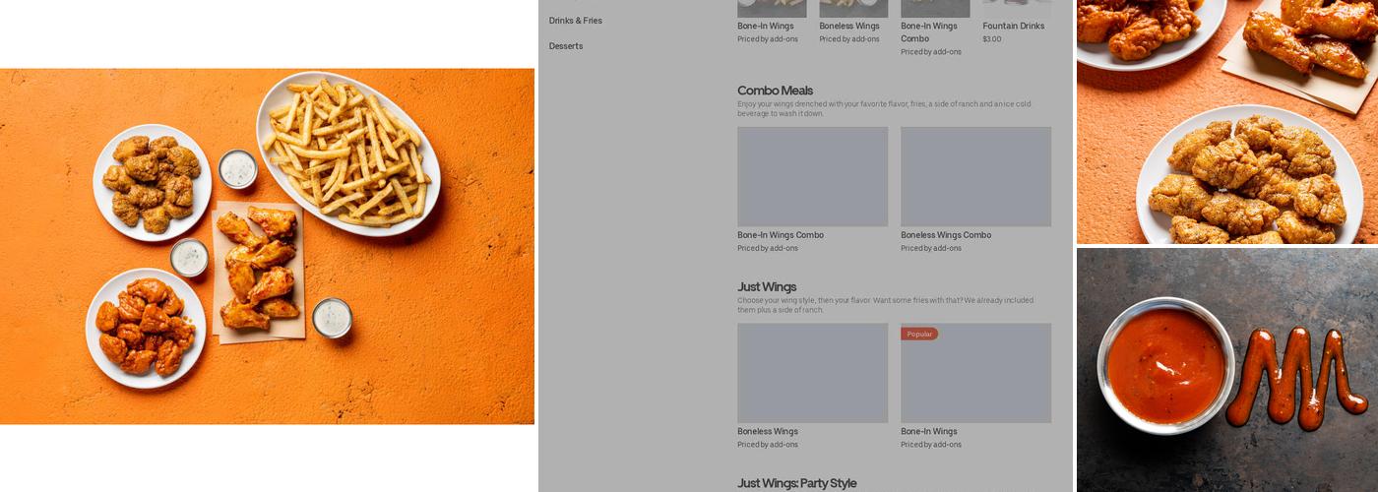1378x492 pixels.
Task: Click Boneless Wings title under Just Wings
Action: pos(768,431)
